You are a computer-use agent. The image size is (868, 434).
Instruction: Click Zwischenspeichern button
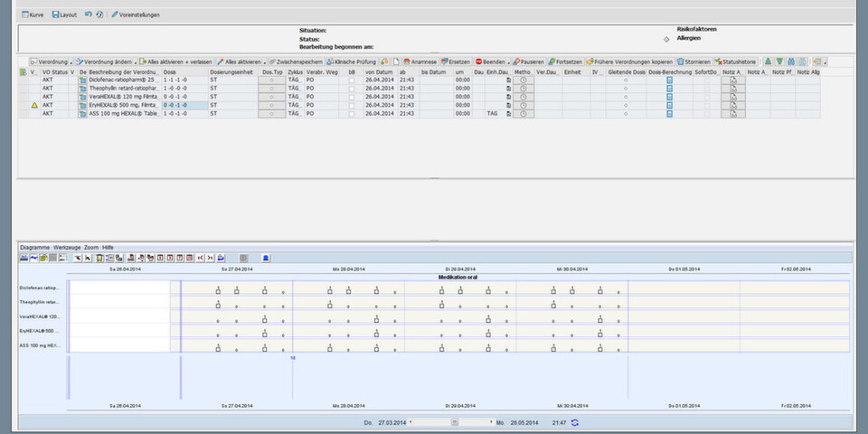296,62
